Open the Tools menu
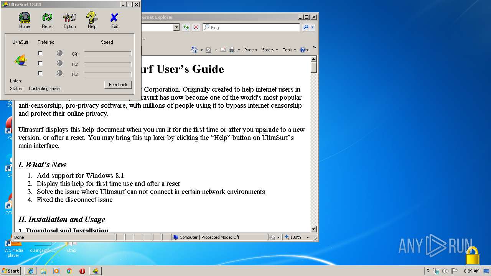 coord(290,50)
